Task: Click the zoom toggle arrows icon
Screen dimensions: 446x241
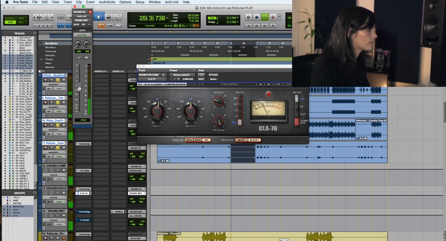Action: tap(61, 17)
